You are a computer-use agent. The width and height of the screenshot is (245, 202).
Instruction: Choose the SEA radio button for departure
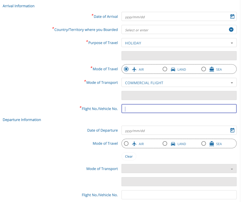pyautogui.click(x=204, y=144)
